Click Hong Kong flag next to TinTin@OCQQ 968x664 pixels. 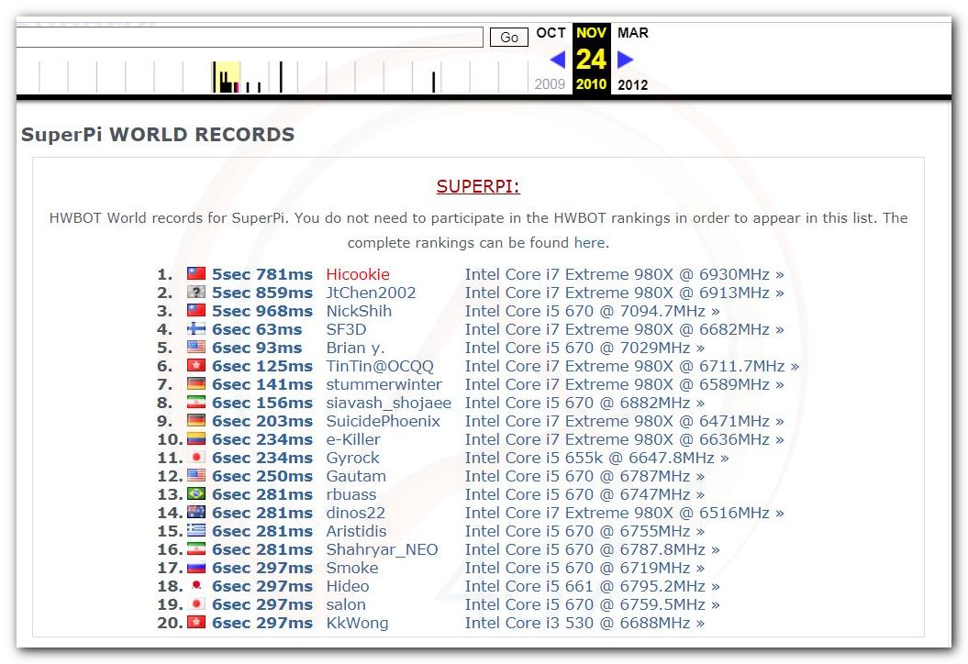[x=196, y=365]
